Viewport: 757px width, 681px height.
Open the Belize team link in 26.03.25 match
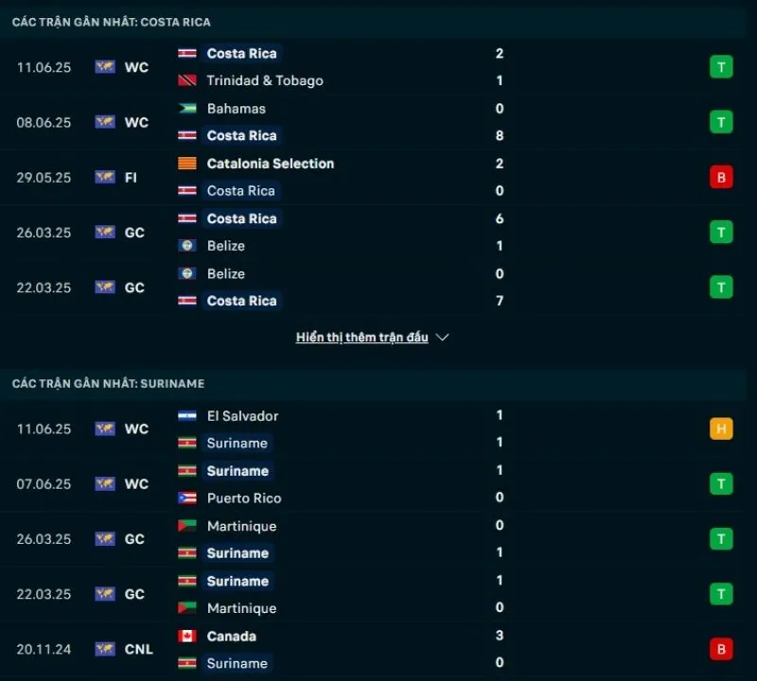pos(225,246)
